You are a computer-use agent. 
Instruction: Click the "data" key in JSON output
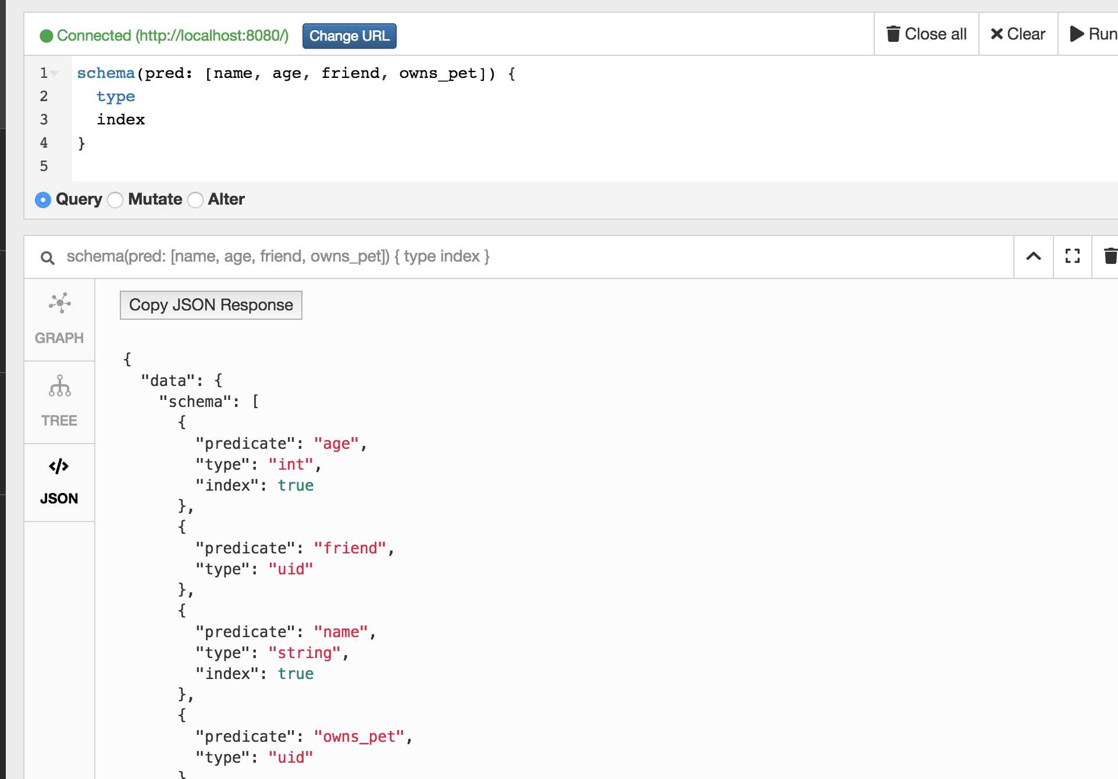pyautogui.click(x=168, y=381)
